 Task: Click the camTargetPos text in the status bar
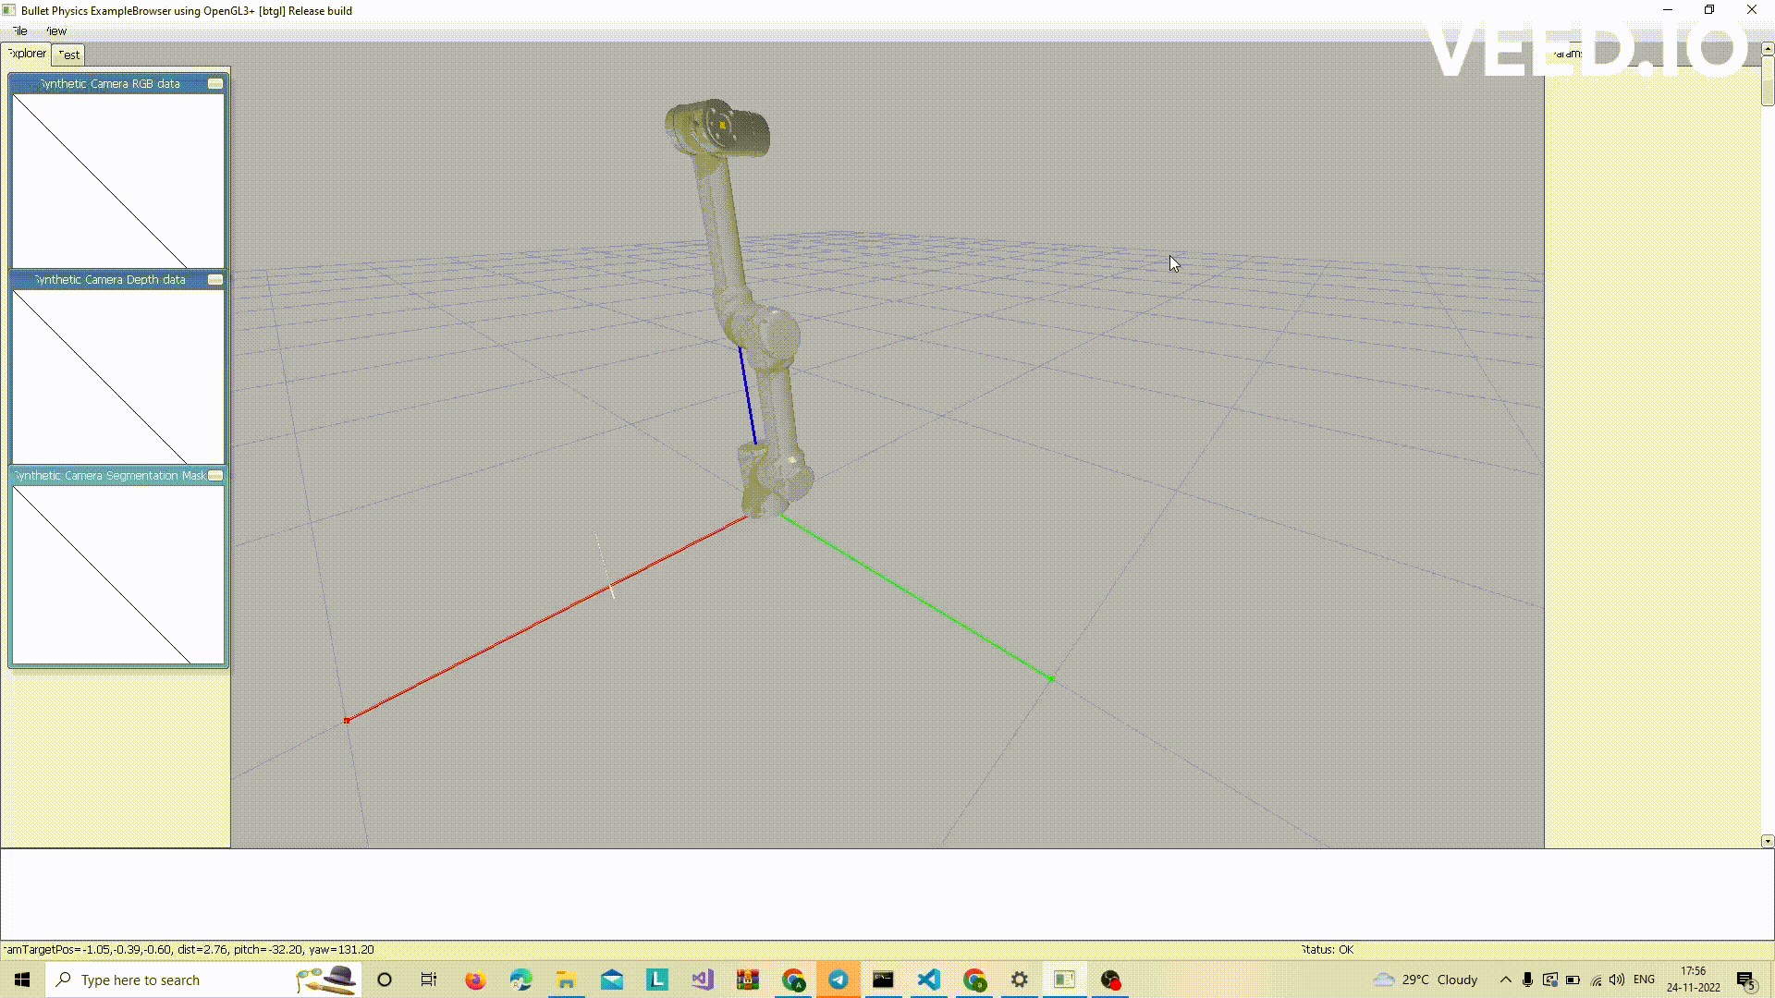point(185,949)
